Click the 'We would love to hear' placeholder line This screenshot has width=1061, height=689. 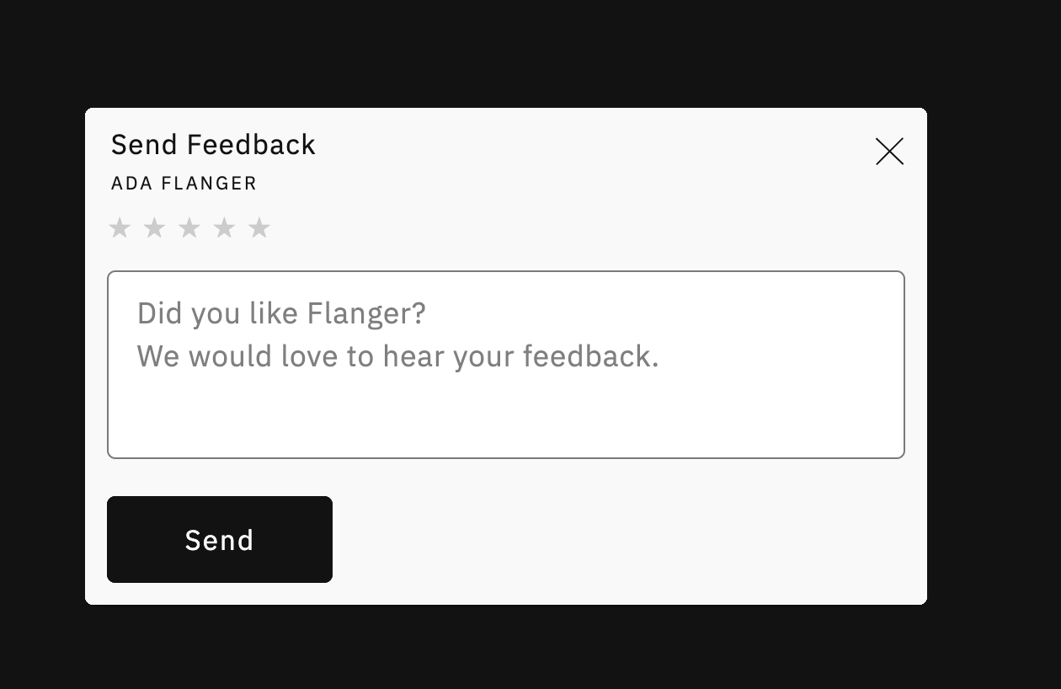[397, 356]
